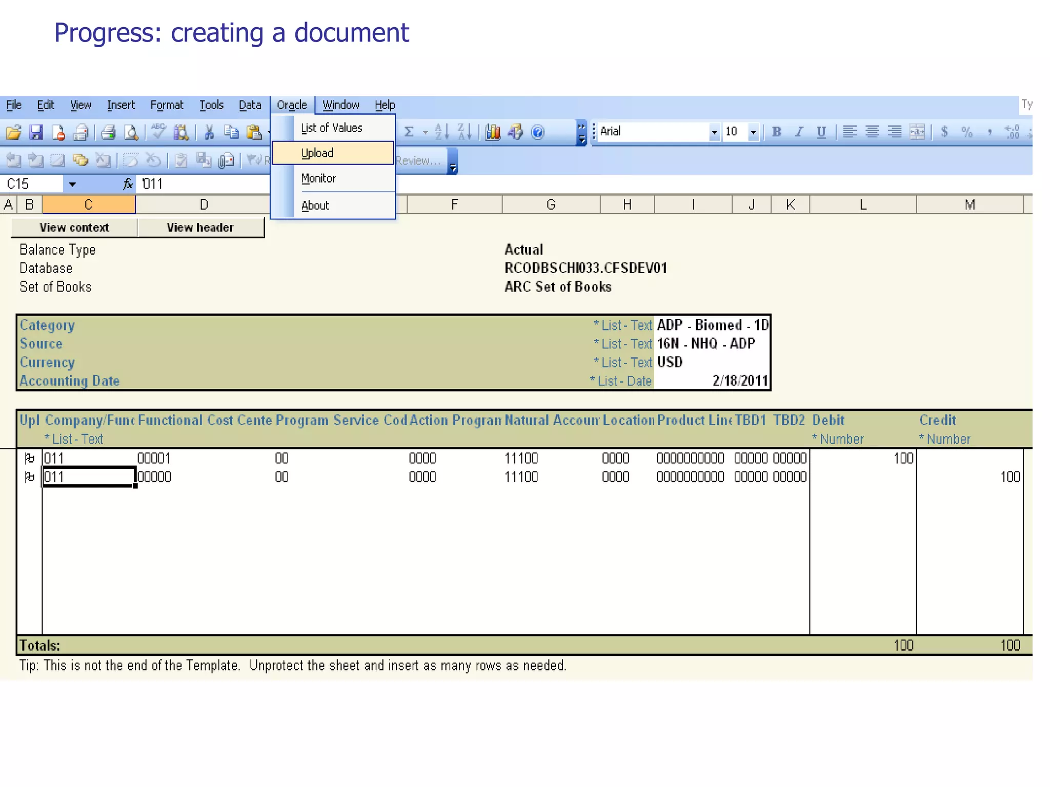Click the Permission document icon
Screen dimensions: 1050x787
point(58,132)
